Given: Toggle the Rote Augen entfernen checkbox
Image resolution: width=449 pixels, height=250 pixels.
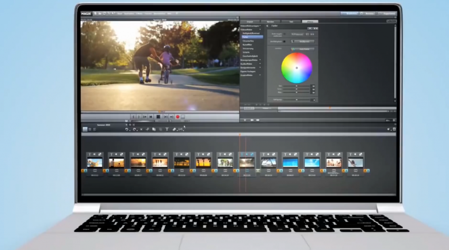Looking at the screenshot, I should point(284,34).
